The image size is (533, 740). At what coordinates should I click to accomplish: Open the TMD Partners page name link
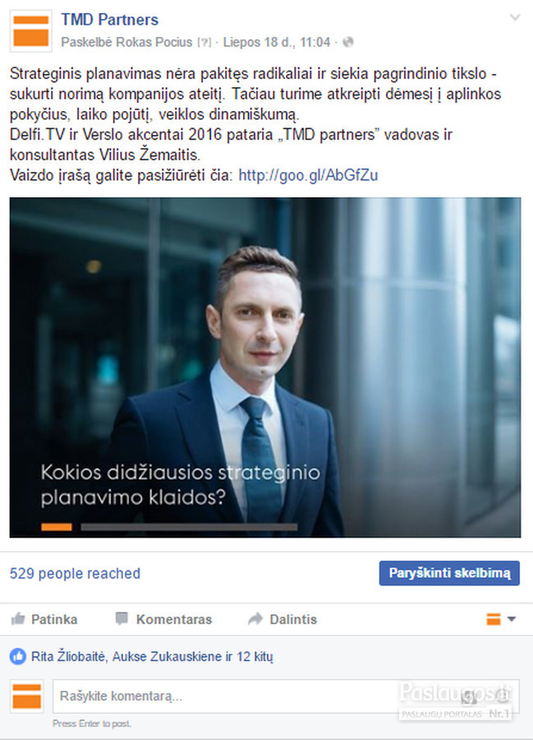110,20
